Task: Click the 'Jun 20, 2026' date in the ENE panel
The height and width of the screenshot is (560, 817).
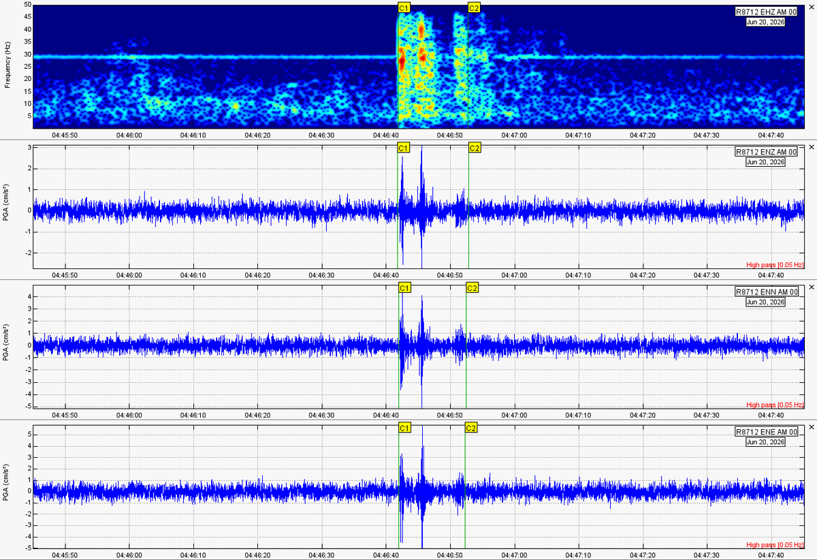Action: 766,442
